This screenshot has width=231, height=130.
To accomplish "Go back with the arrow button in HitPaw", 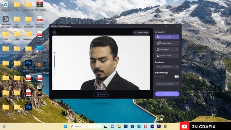I will click(55, 32).
